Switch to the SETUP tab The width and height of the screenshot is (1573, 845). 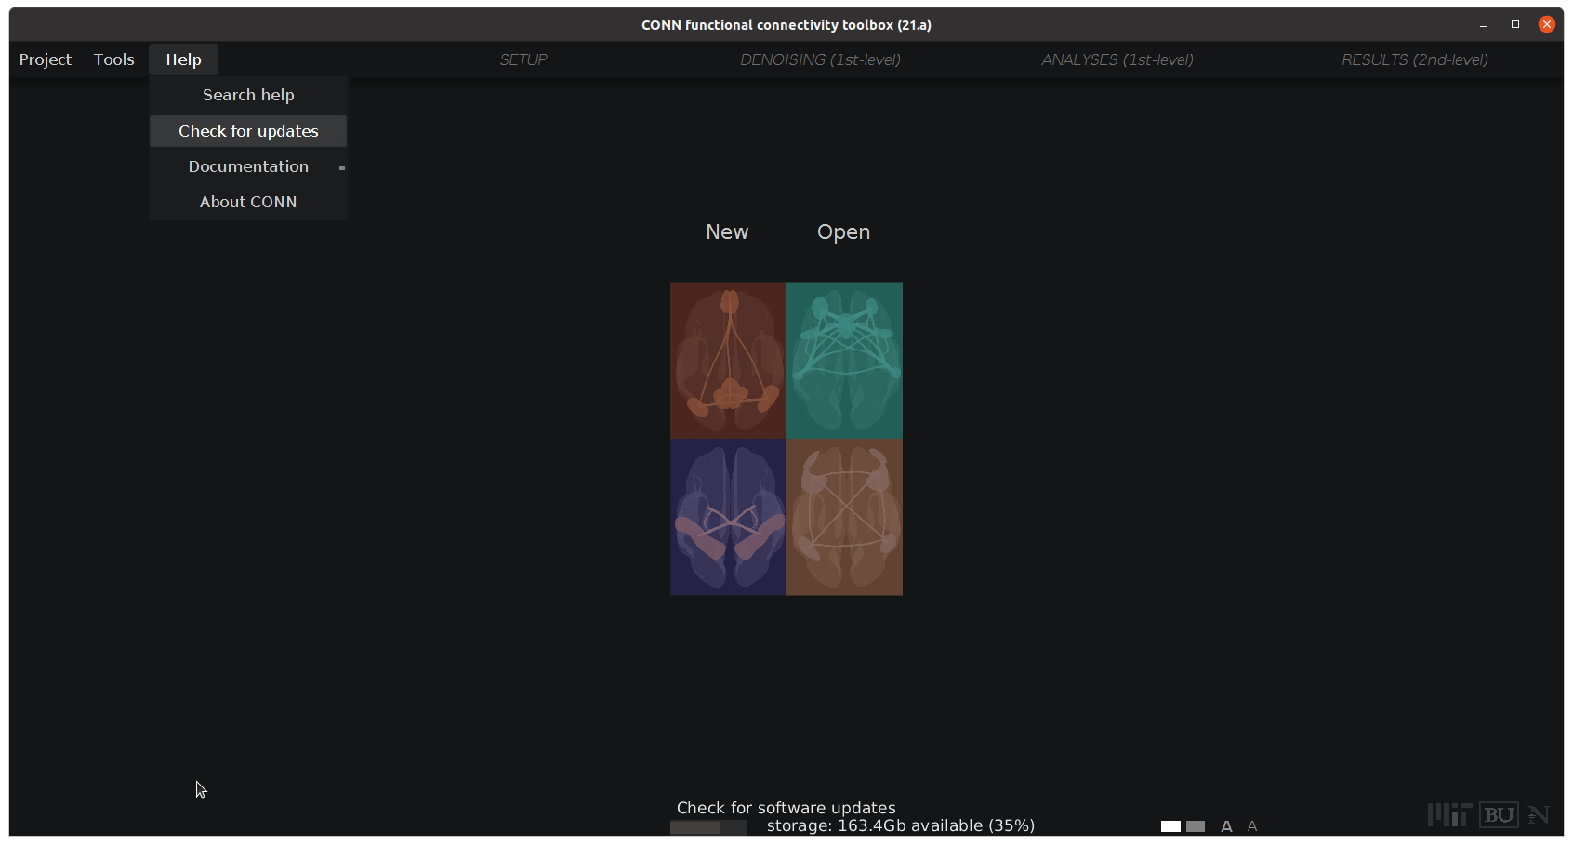click(x=523, y=59)
